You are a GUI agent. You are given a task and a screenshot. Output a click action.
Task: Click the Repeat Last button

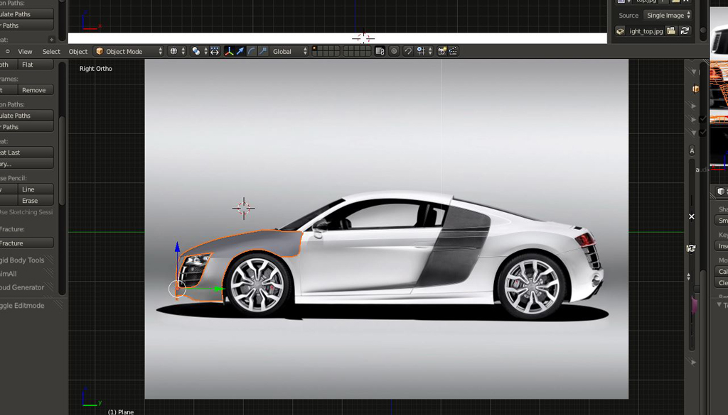(x=26, y=153)
